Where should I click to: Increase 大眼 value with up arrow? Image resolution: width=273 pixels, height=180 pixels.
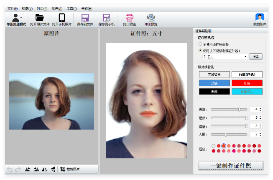click(x=260, y=133)
